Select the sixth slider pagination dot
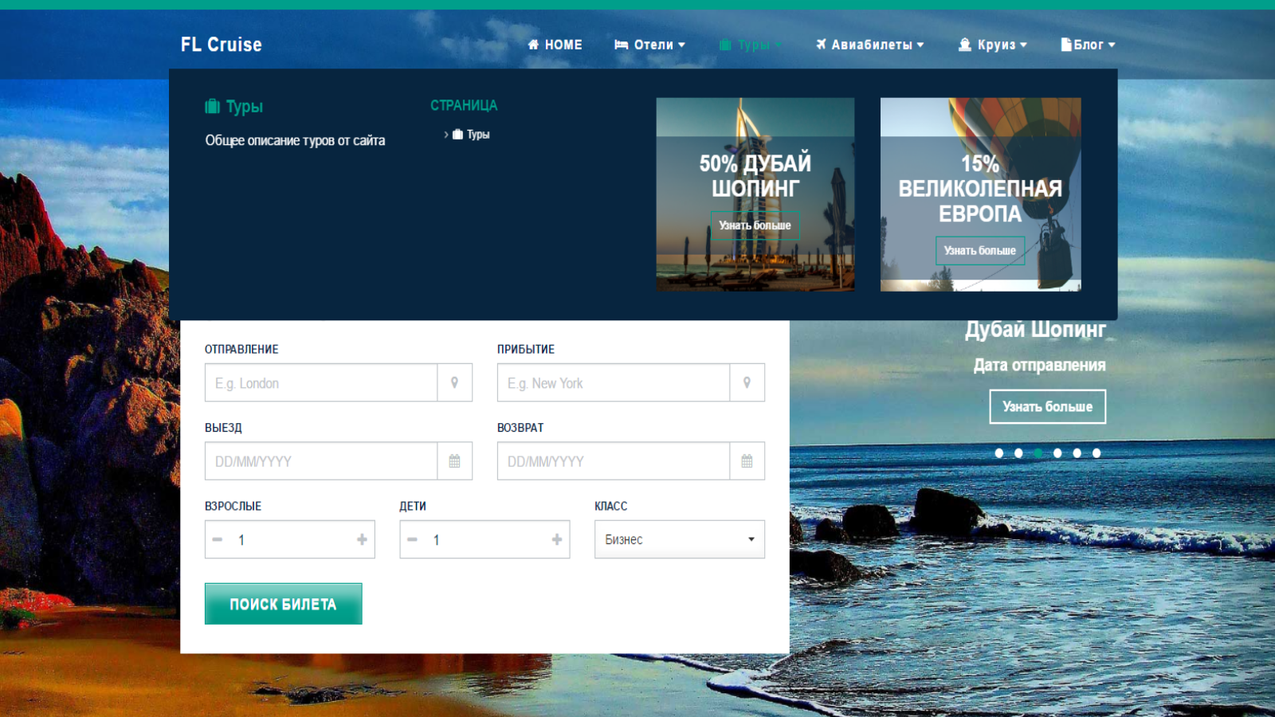The width and height of the screenshot is (1275, 717). pos(1096,453)
